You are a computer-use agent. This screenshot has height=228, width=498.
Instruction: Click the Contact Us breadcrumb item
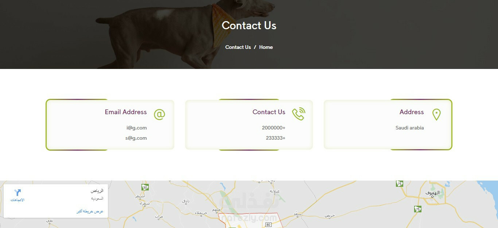[x=238, y=47]
